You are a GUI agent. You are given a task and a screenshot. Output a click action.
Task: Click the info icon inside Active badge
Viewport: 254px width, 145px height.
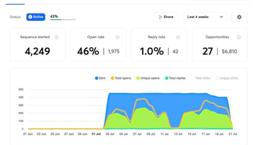[30, 17]
